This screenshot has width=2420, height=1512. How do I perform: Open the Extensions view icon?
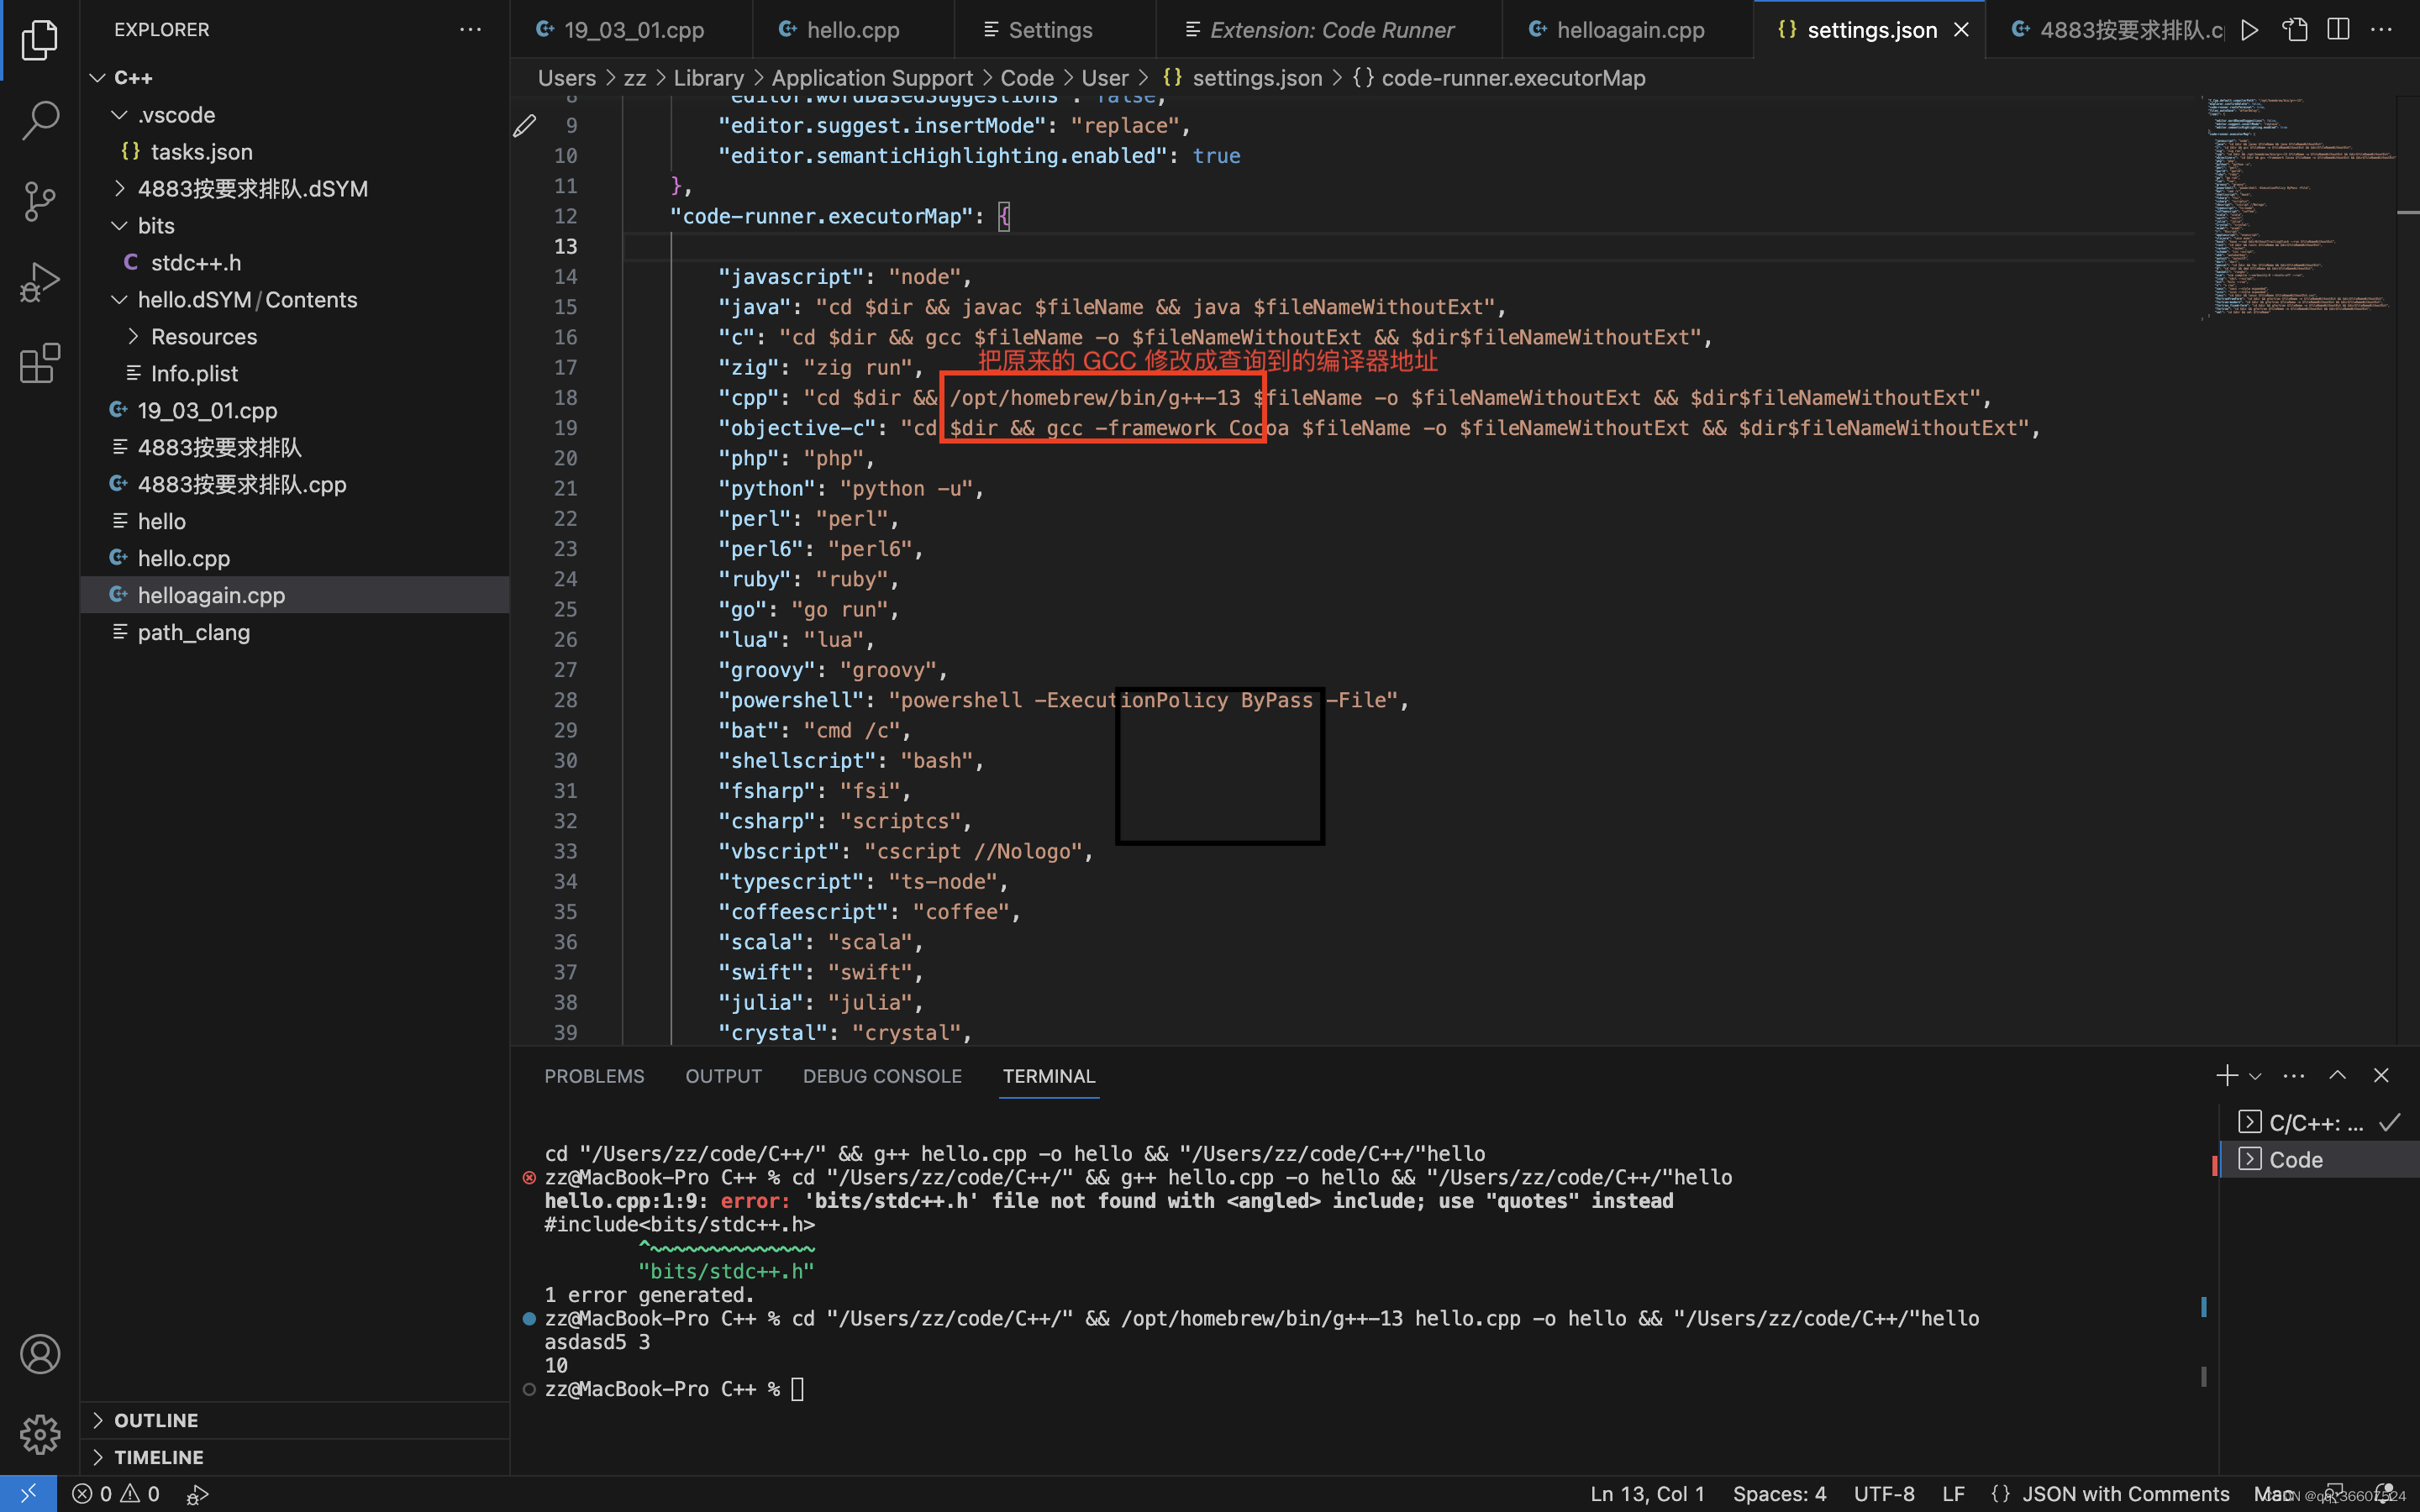click(x=39, y=363)
